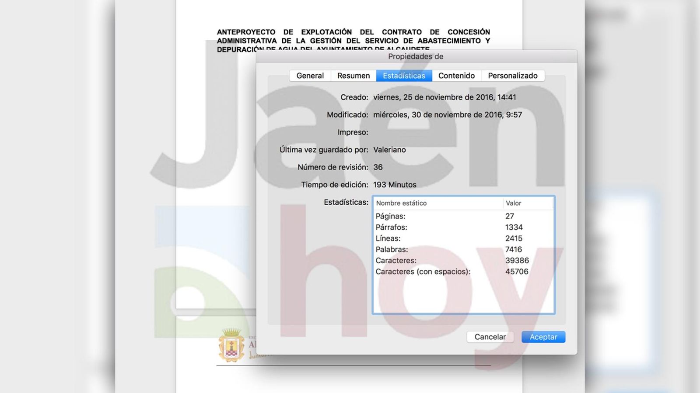Switch to the Estadísticas tab
The image size is (700, 393).
[x=403, y=76]
